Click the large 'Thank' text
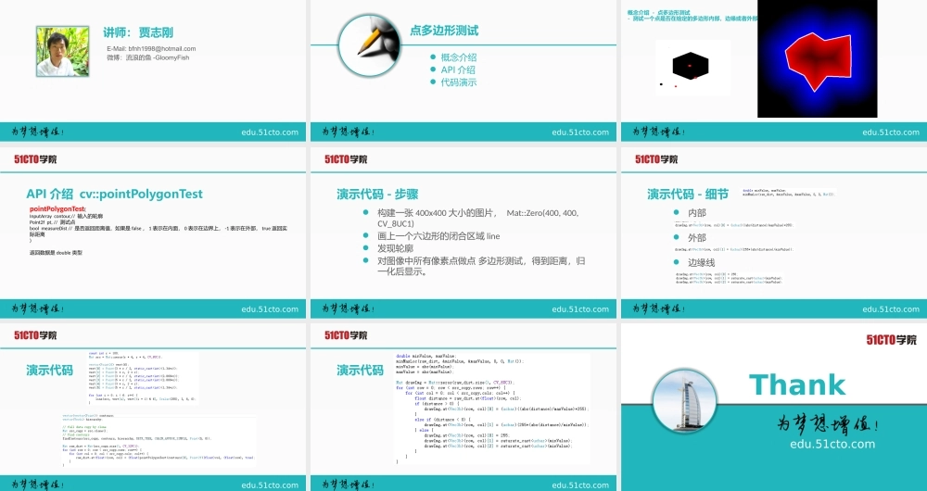Image resolution: width=927 pixels, height=491 pixels. (797, 385)
